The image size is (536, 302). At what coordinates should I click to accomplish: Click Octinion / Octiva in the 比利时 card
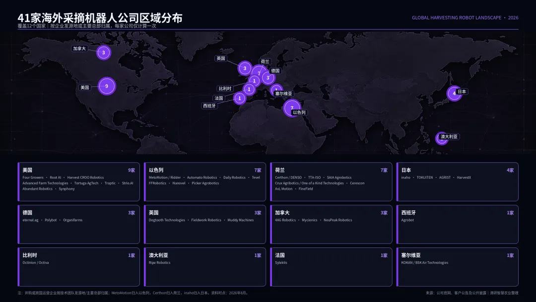point(36,263)
